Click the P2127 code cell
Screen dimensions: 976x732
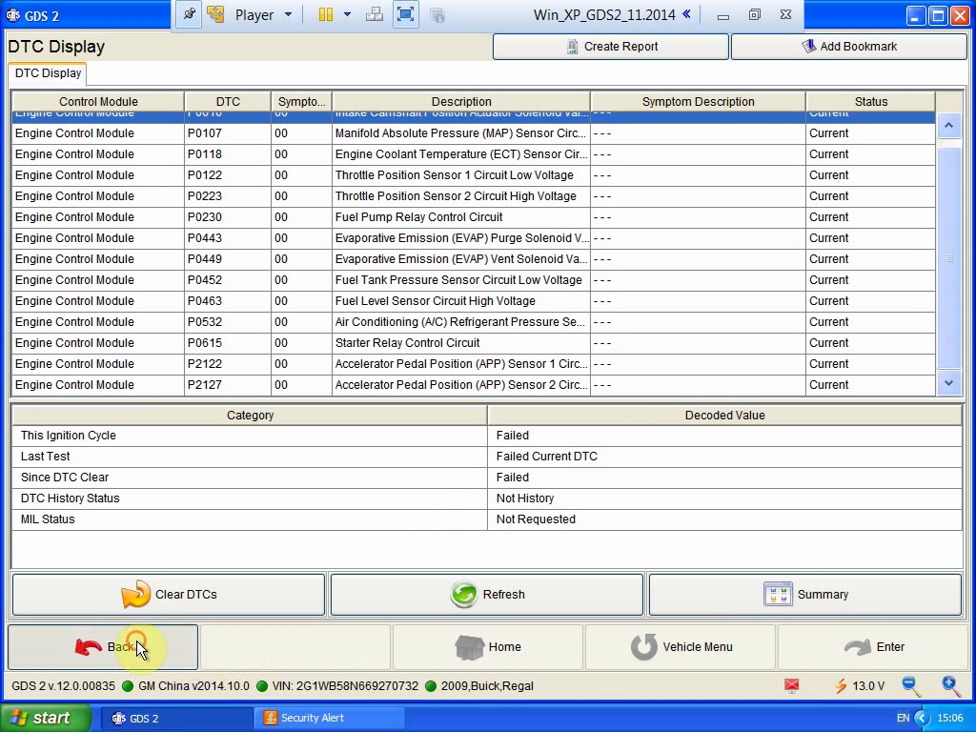[228, 385]
